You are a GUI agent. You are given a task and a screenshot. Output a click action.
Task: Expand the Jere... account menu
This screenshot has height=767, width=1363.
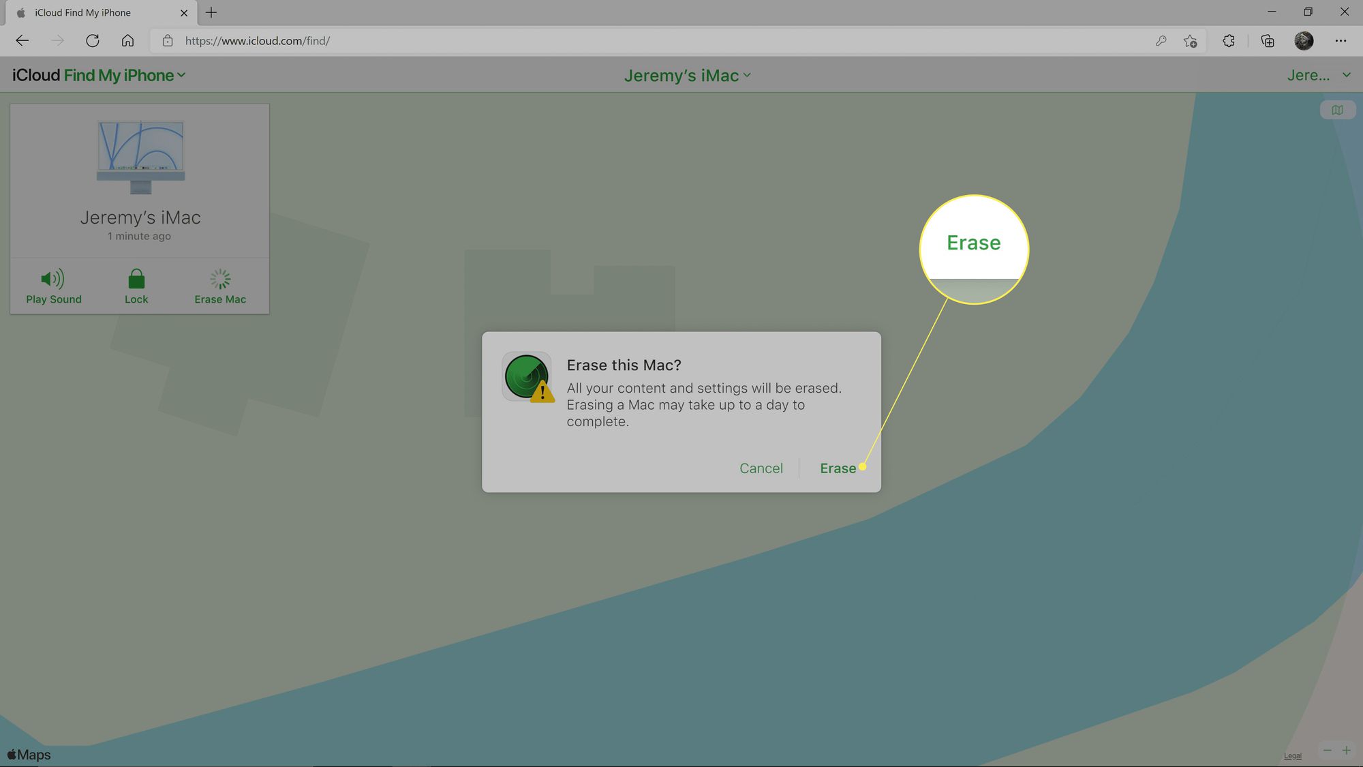(1319, 76)
